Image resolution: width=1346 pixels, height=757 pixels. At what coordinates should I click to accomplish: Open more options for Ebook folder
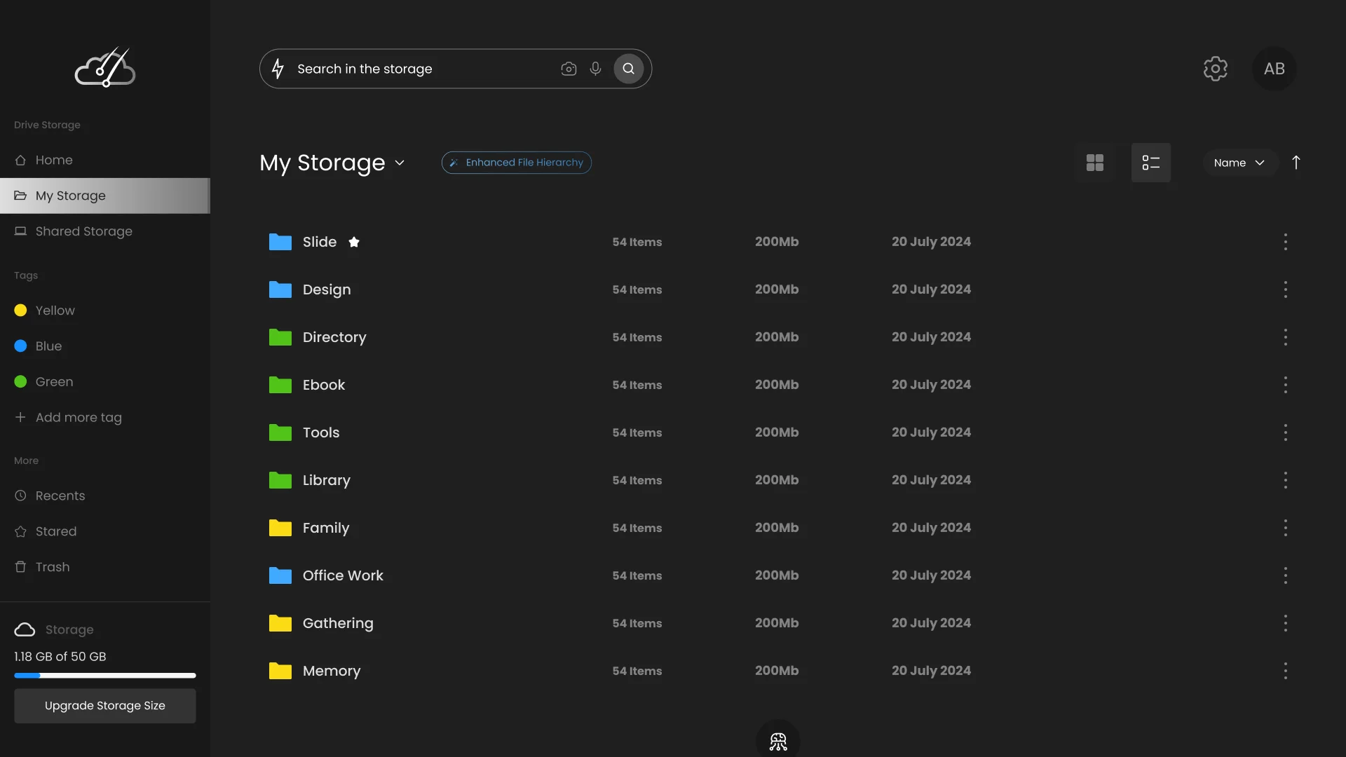click(x=1286, y=385)
